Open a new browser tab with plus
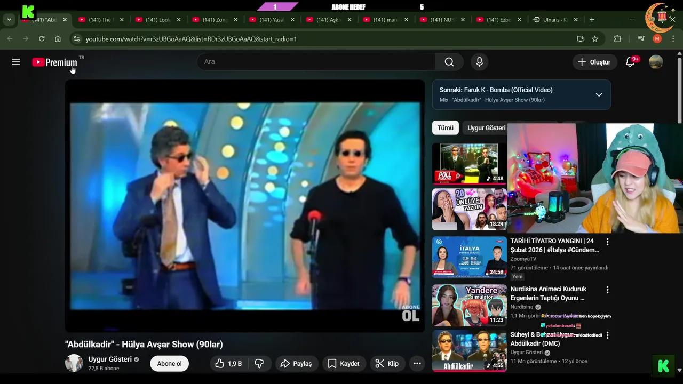The width and height of the screenshot is (683, 384). (592, 20)
